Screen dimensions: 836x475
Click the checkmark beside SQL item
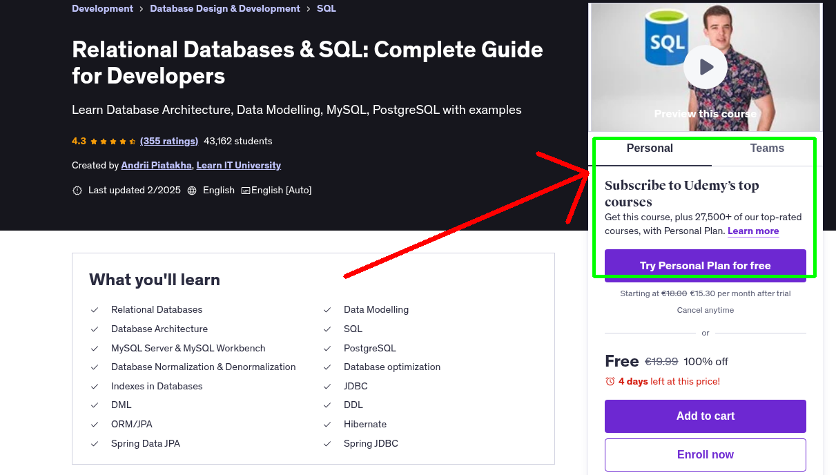327,329
